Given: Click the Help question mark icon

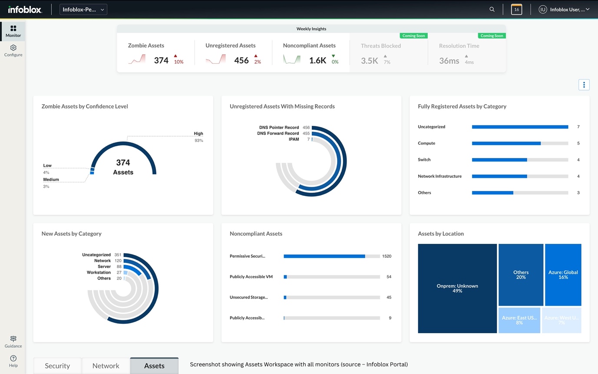Looking at the screenshot, I should (x=13, y=361).
